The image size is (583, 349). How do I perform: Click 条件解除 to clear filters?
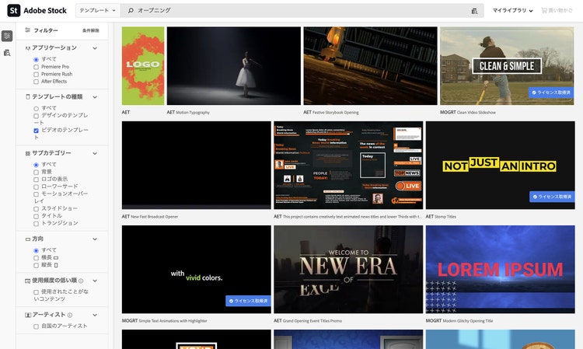91,30
